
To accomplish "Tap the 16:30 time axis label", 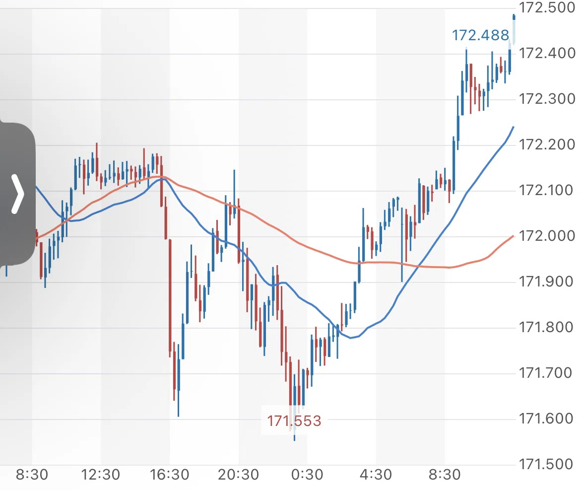I will [169, 475].
